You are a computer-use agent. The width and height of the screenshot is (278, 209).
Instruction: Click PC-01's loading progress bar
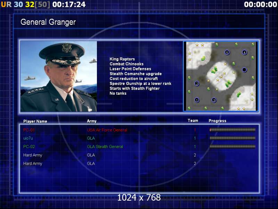tap(232, 130)
